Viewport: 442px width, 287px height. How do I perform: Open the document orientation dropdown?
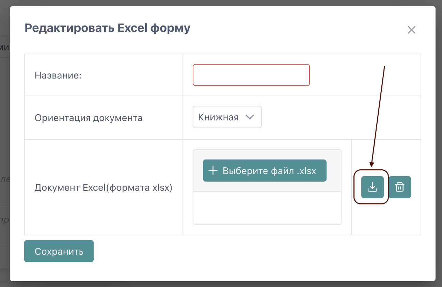(x=227, y=117)
